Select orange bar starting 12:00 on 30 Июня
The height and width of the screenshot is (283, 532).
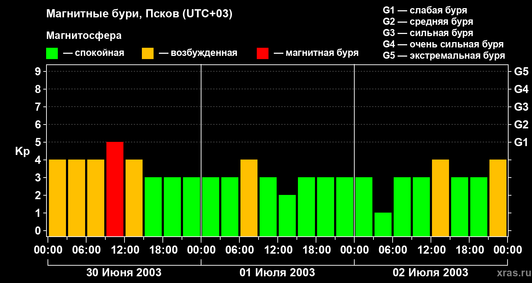pos(134,198)
